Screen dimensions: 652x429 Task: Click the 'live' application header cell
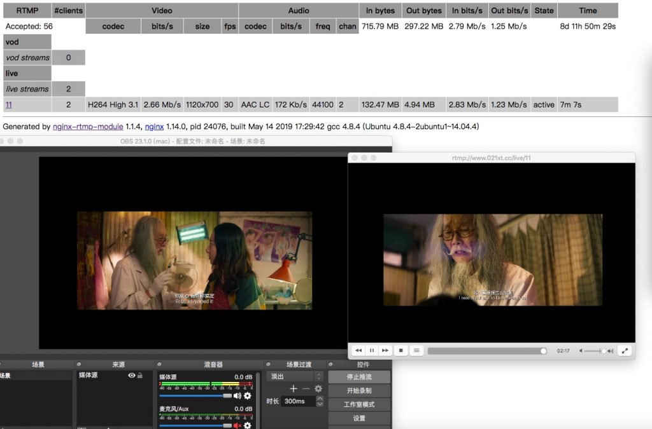[27, 74]
